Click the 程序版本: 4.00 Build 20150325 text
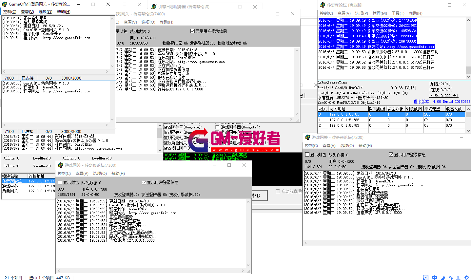The image size is (471, 280). pos(442,102)
